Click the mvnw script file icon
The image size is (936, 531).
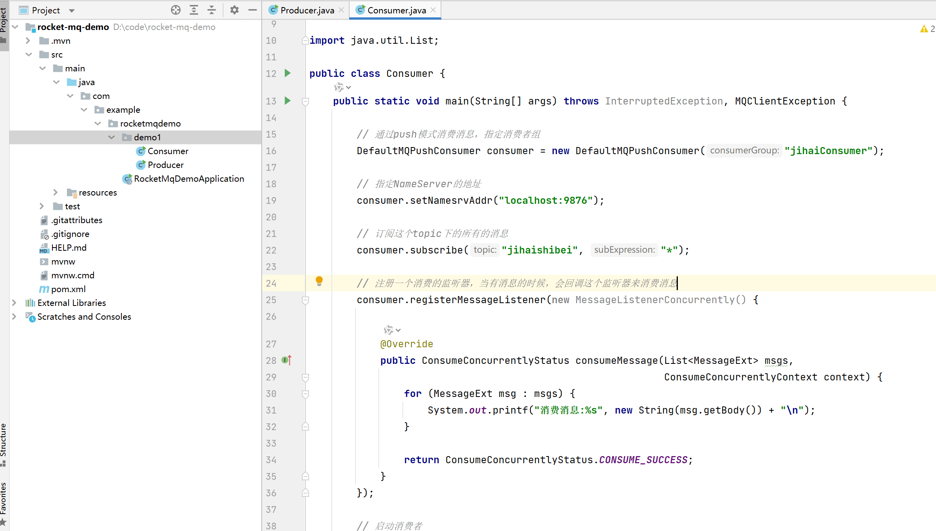click(44, 262)
